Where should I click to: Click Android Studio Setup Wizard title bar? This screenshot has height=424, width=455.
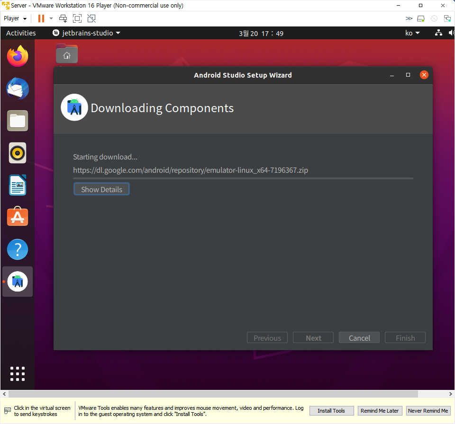[x=243, y=75]
